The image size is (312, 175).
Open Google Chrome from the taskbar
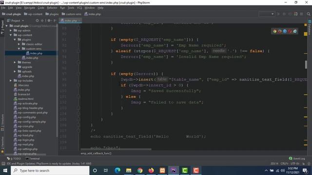[140, 171]
